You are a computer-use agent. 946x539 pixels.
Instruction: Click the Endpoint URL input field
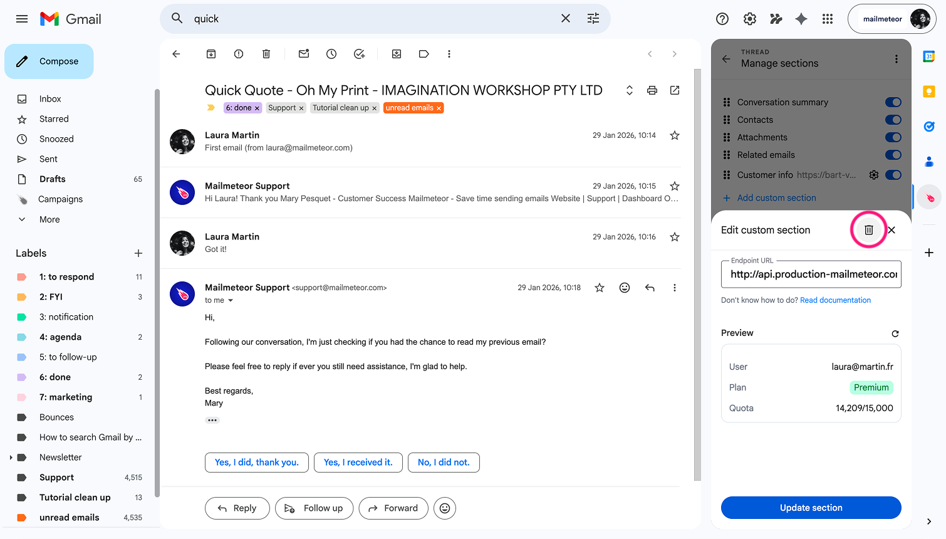(811, 275)
